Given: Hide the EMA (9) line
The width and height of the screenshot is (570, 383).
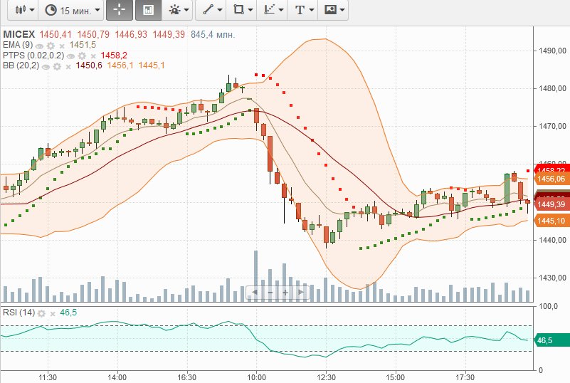Looking at the screenshot, I should pyautogui.click(x=40, y=45).
